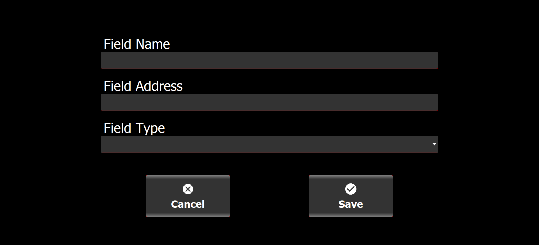Click the Field Name input box
The image size is (539, 245).
pos(269,60)
